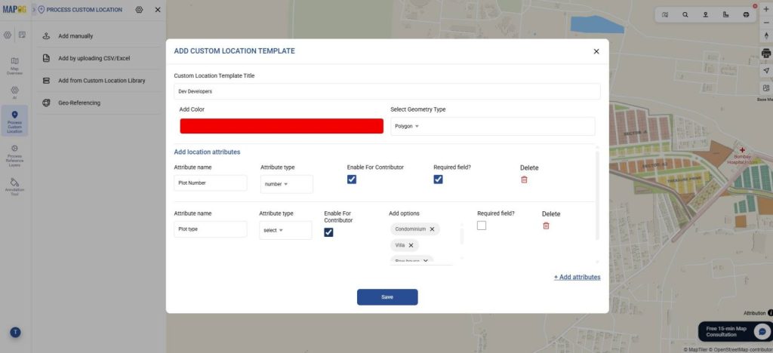
Task: Uncheck Required field for Plot Number
Action: click(x=439, y=180)
